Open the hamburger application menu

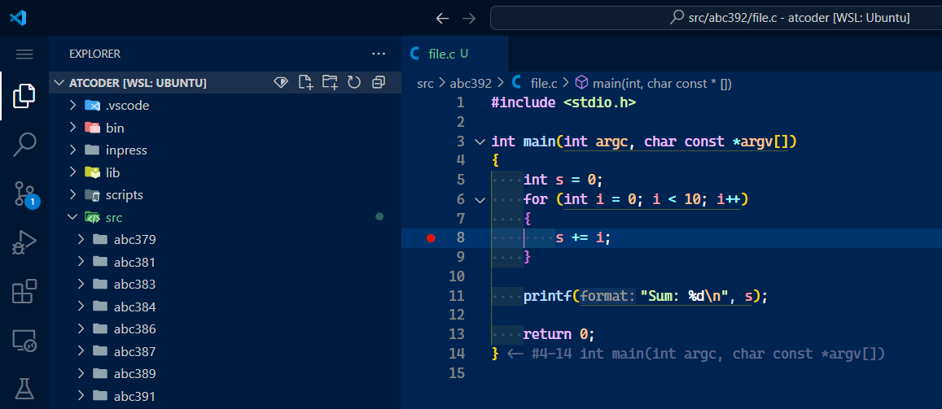24,54
